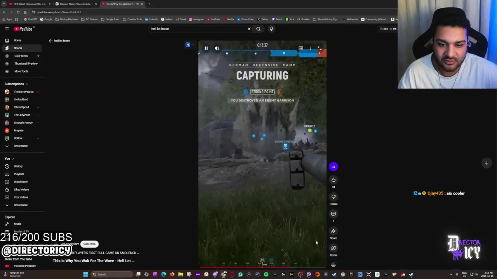This screenshot has height=279, width=497.
Task: Clear the search query with X
Action: [249, 29]
